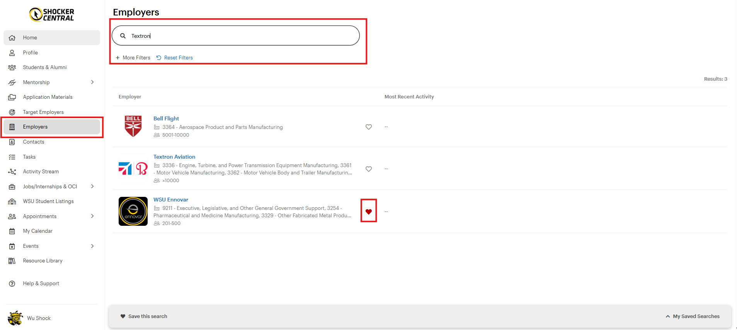Expand the Appointments submenu chevron

[92, 216]
